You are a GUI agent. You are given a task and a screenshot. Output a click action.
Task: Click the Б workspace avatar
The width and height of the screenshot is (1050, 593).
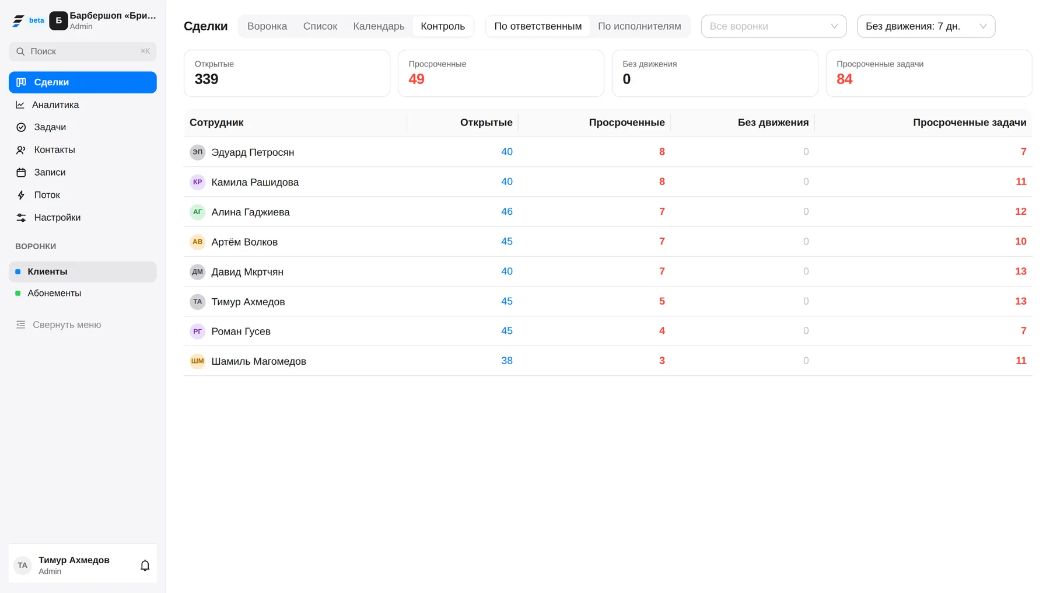pos(58,20)
